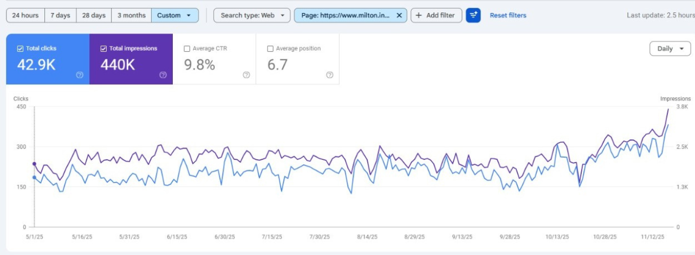Open the Custom date range dropdown
The width and height of the screenshot is (695, 255).
(174, 15)
